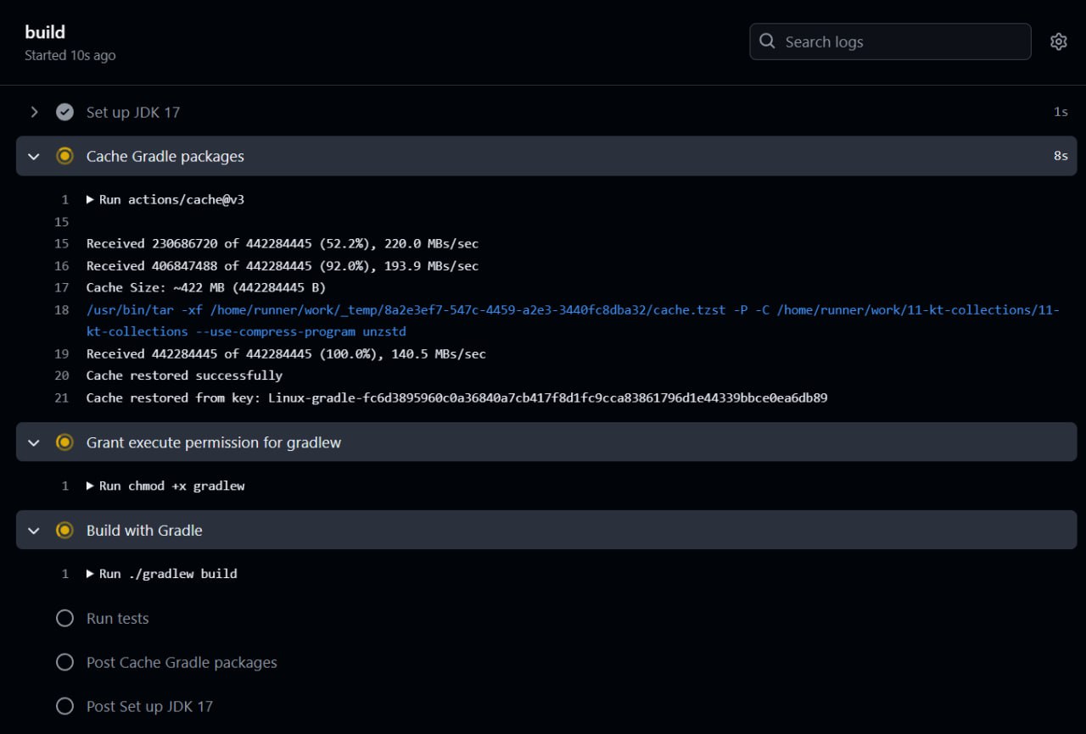Expand the Run chmod +x gradlew disclosure triangle
Viewport: 1086px width, 734px height.
click(x=90, y=486)
